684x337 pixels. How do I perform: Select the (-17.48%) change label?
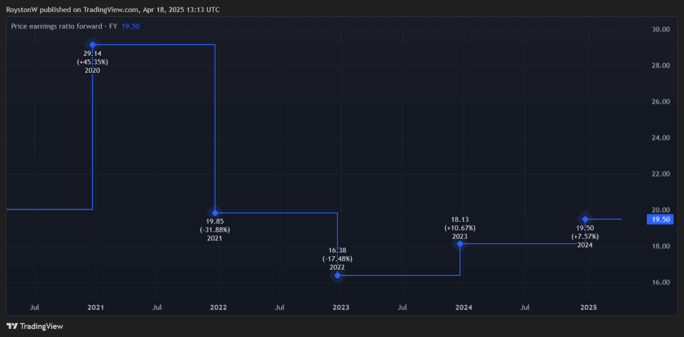click(x=337, y=259)
